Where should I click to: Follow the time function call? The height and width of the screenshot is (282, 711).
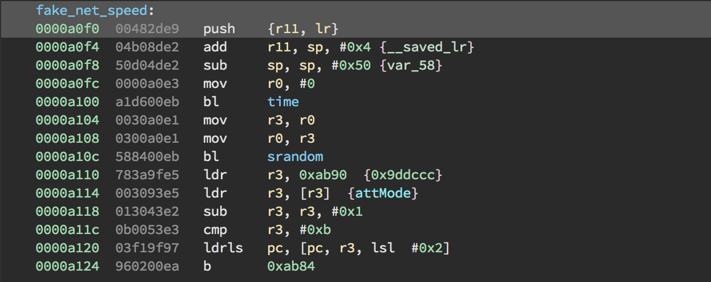tap(283, 102)
